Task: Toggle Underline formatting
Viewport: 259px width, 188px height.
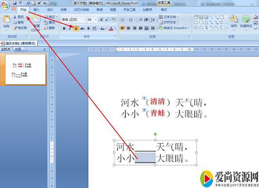Action: pyautogui.click(x=76, y=28)
